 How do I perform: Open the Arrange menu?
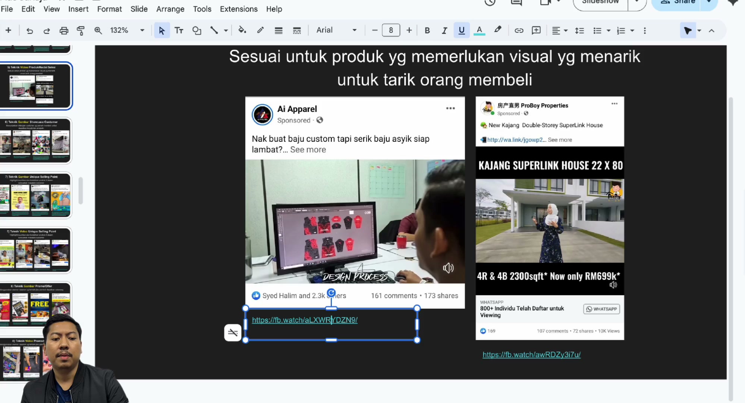tap(170, 9)
